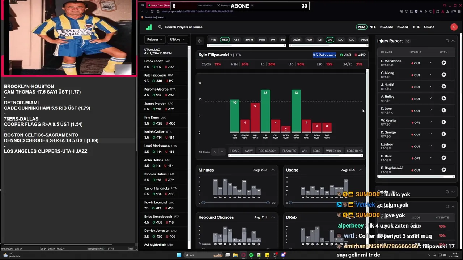Screen dimensions: 463x260
Task: Add L. Markkanen with the plus icon
Action: tap(443, 63)
